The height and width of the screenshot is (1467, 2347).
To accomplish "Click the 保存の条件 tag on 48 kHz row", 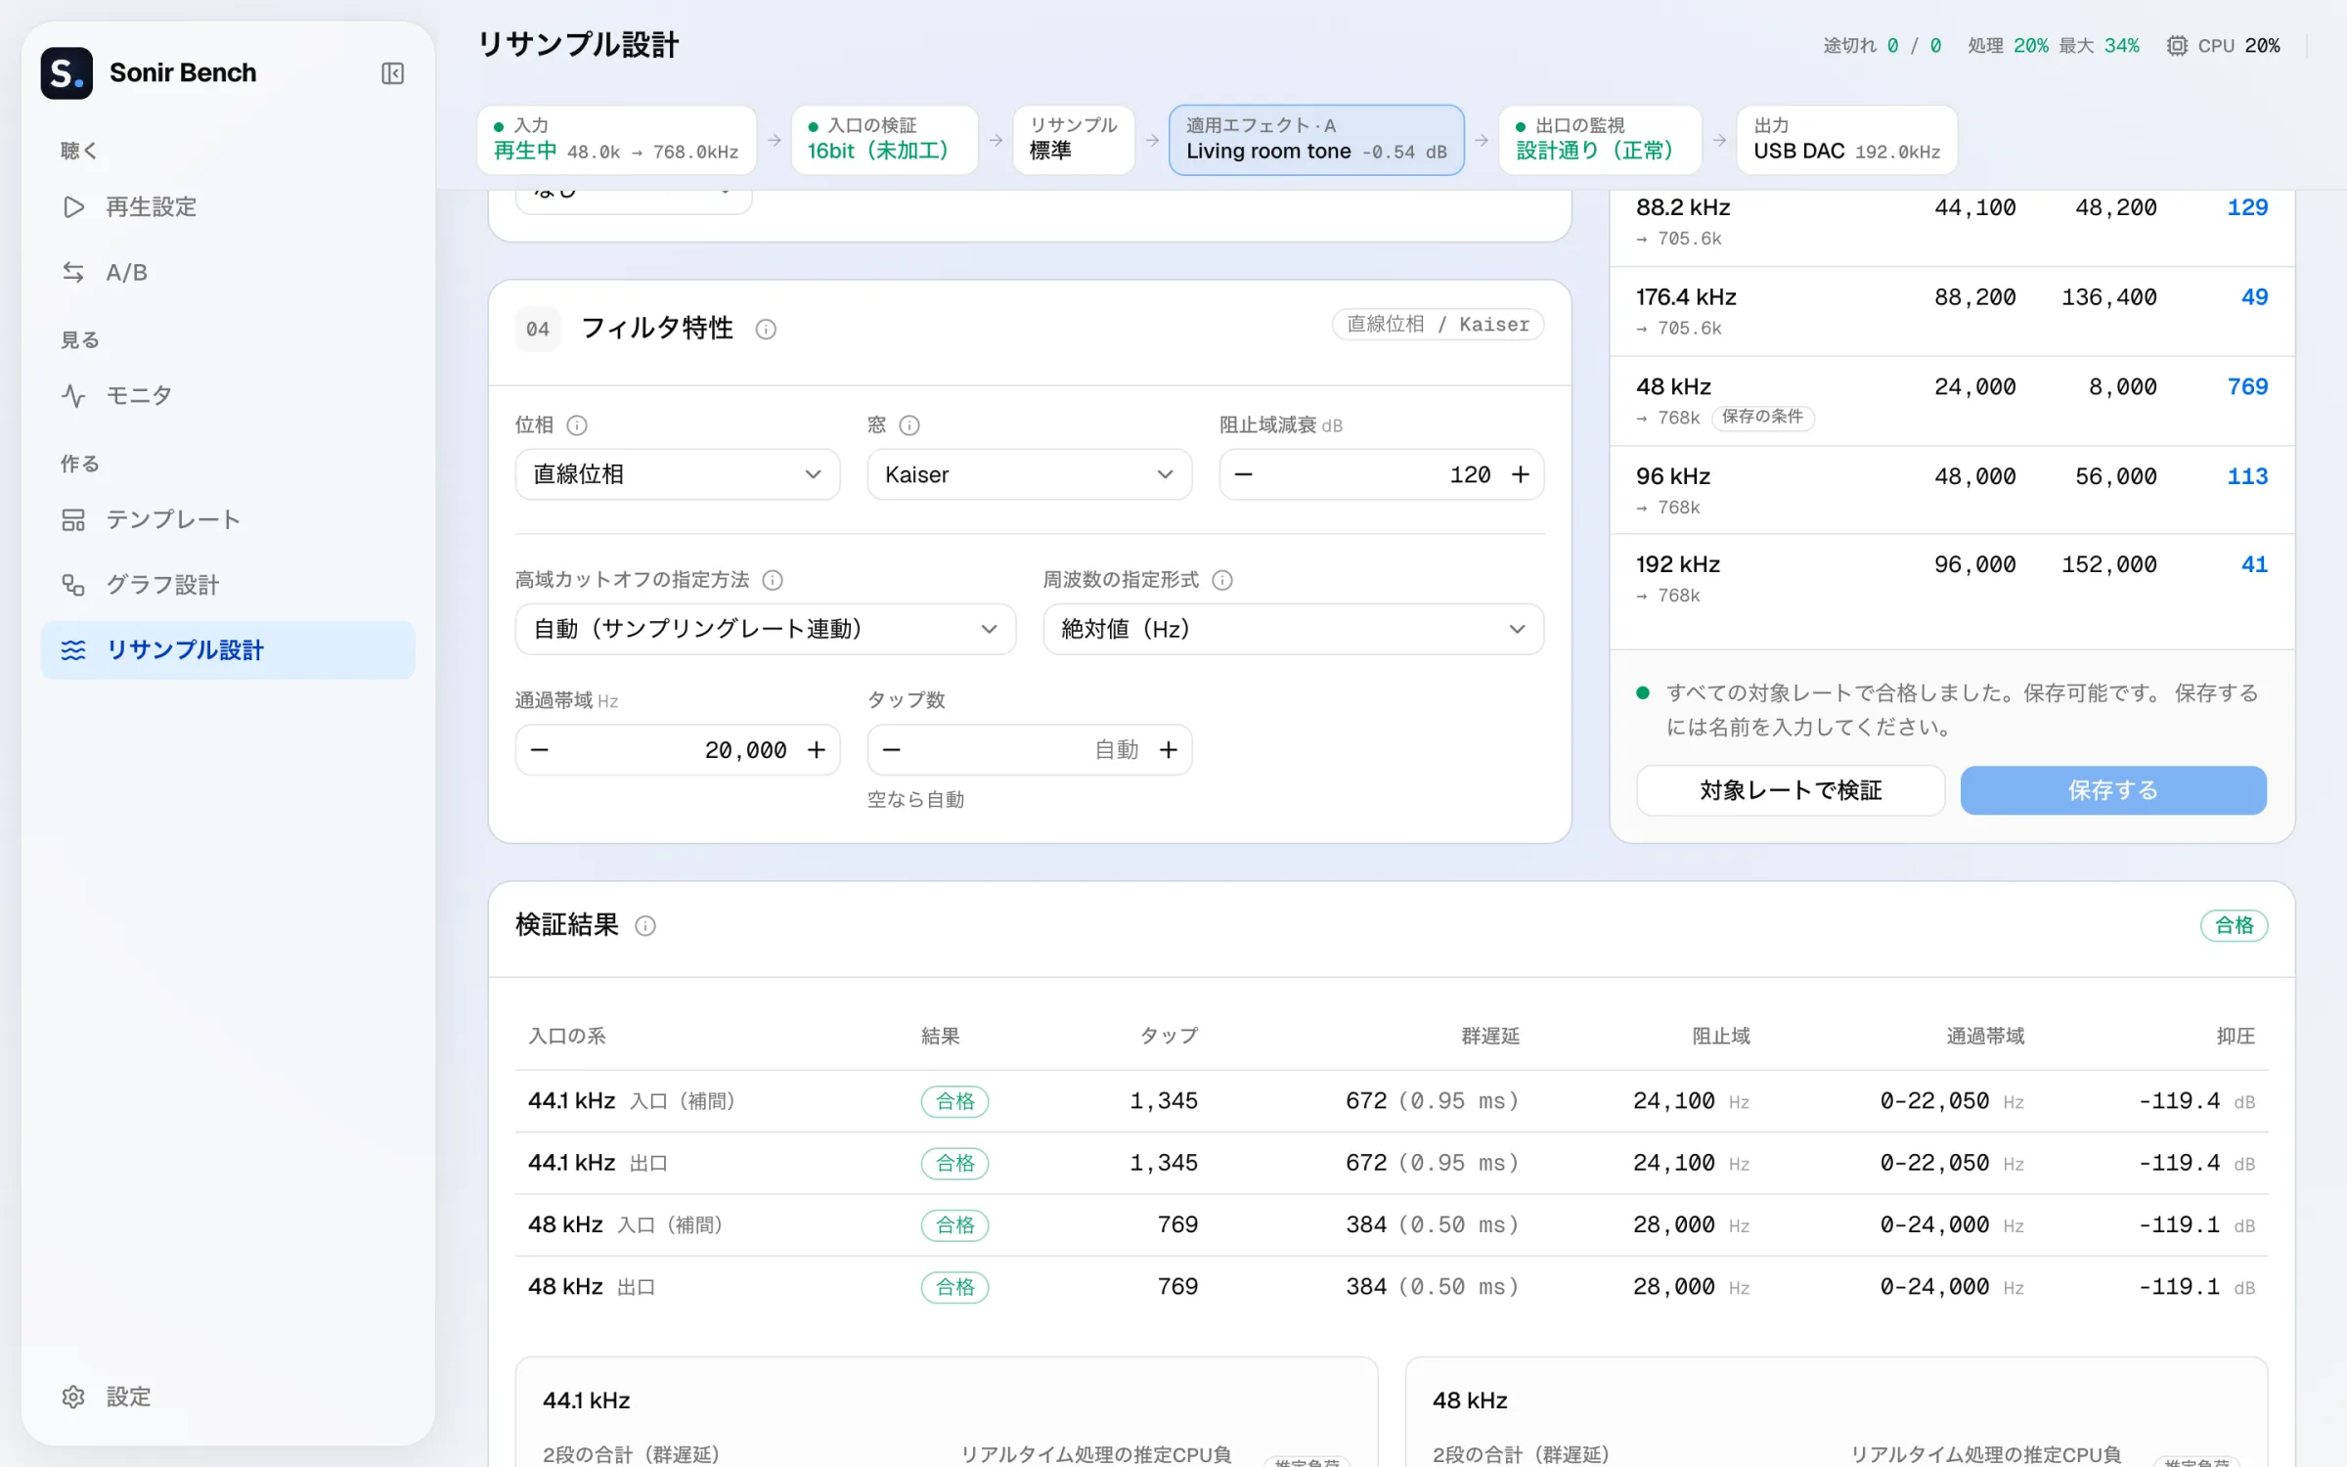I will (1763, 418).
